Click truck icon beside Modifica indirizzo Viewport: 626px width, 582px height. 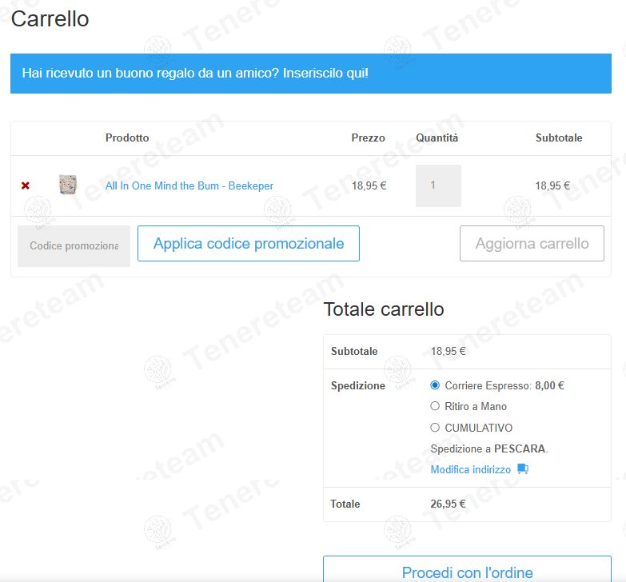pos(523,468)
